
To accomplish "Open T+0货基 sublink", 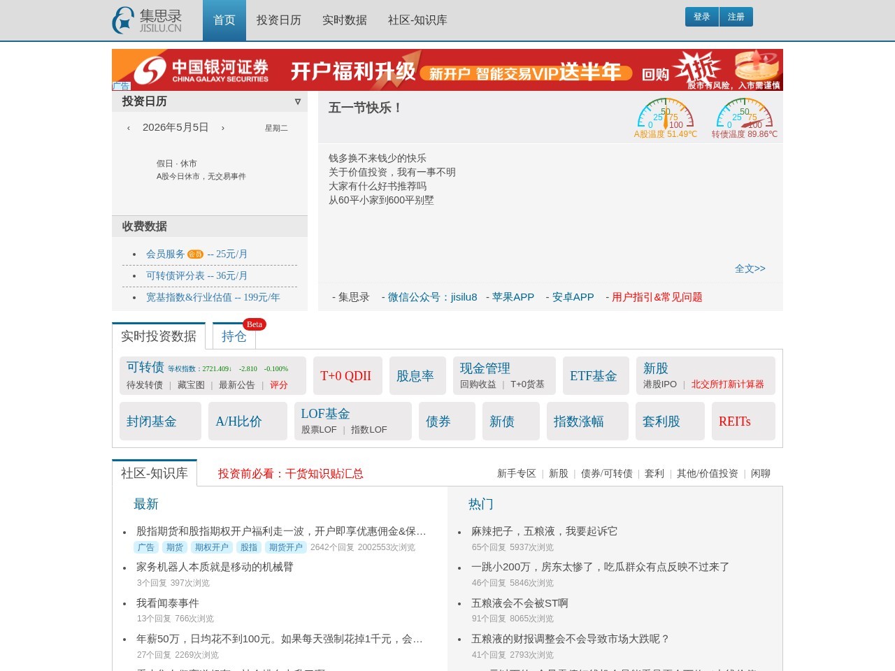I will pyautogui.click(x=527, y=384).
